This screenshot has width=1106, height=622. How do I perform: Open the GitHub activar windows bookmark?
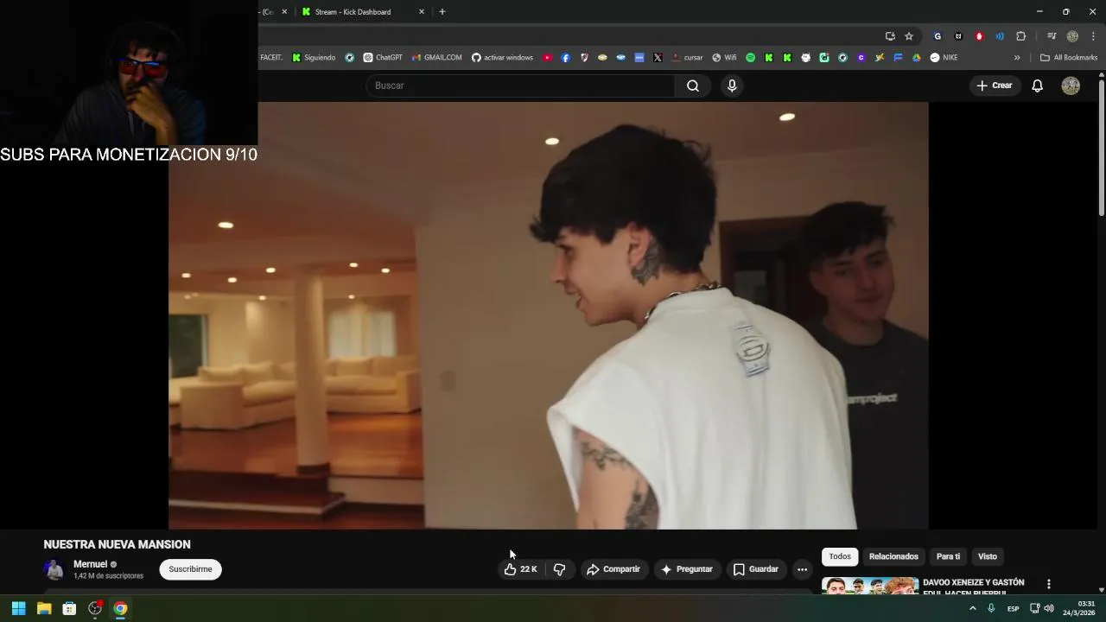point(502,58)
